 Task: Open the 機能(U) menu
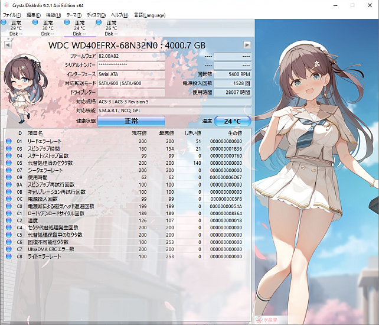(x=53, y=15)
